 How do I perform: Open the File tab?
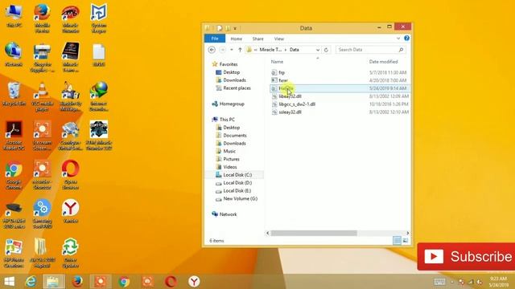[215, 39]
